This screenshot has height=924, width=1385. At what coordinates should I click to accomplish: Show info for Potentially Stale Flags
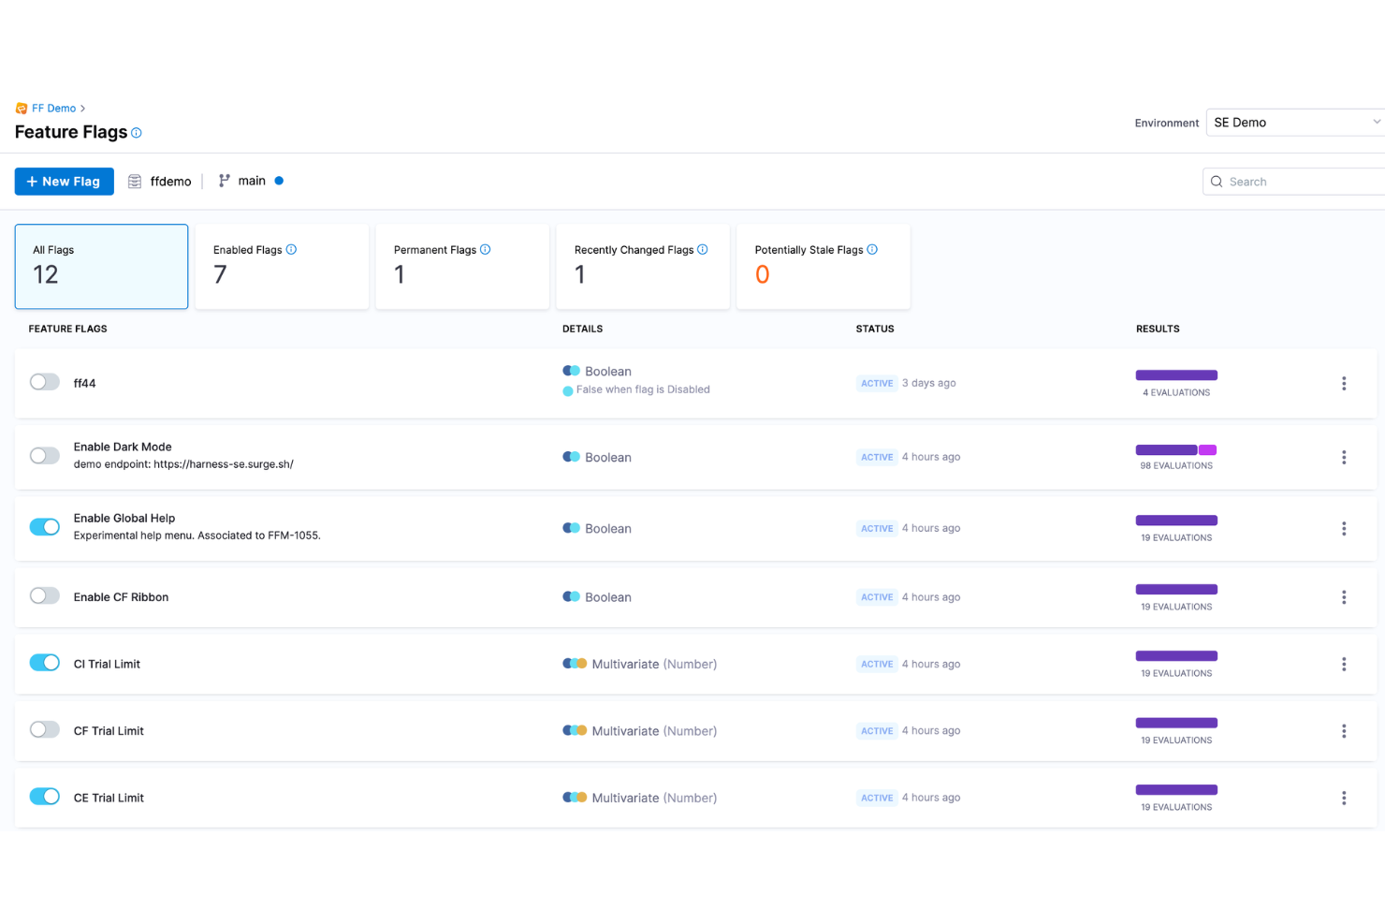click(x=872, y=249)
